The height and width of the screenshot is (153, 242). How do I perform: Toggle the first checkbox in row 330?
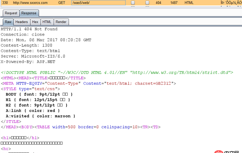pos(133,3)
